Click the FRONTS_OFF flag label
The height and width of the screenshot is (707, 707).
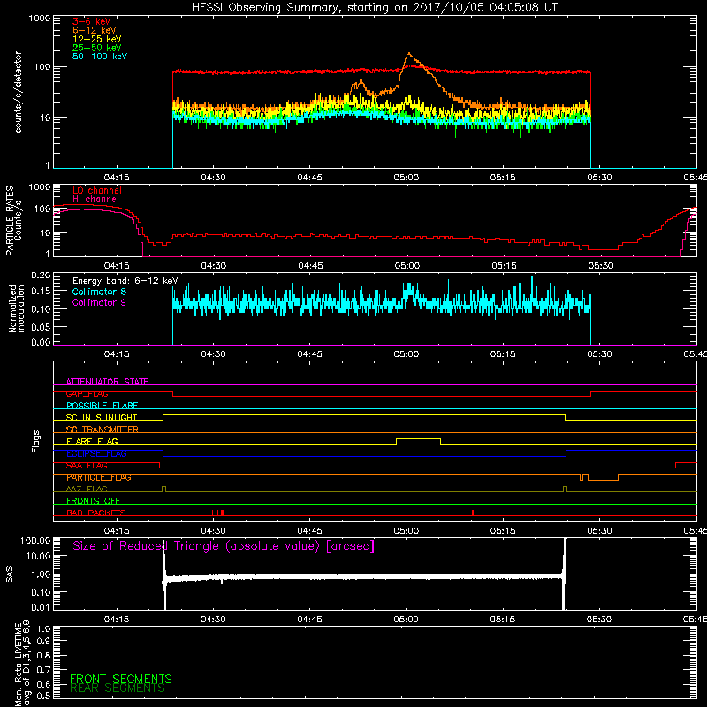(94, 501)
